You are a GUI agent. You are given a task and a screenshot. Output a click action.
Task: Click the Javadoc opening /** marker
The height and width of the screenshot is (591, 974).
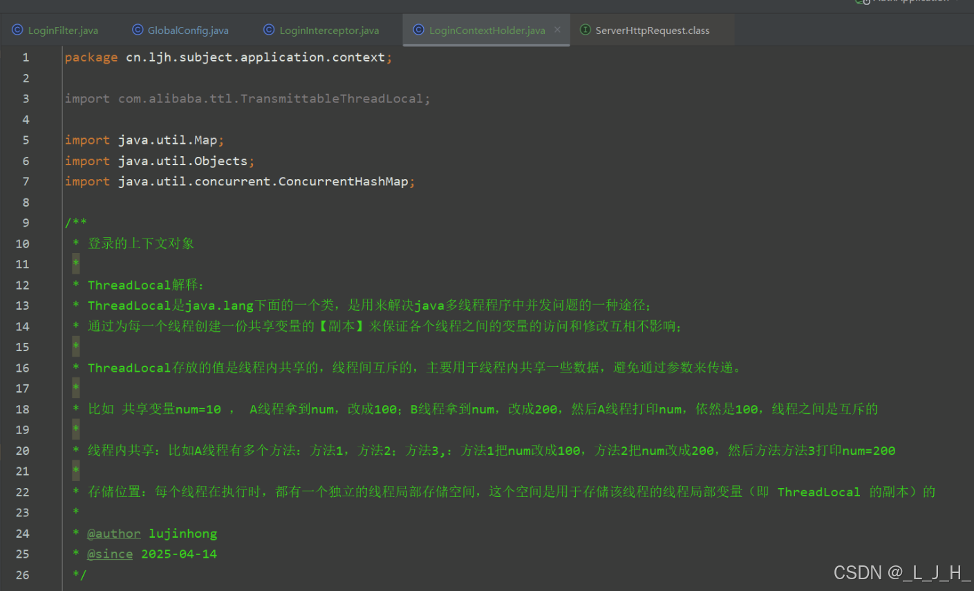coord(76,223)
